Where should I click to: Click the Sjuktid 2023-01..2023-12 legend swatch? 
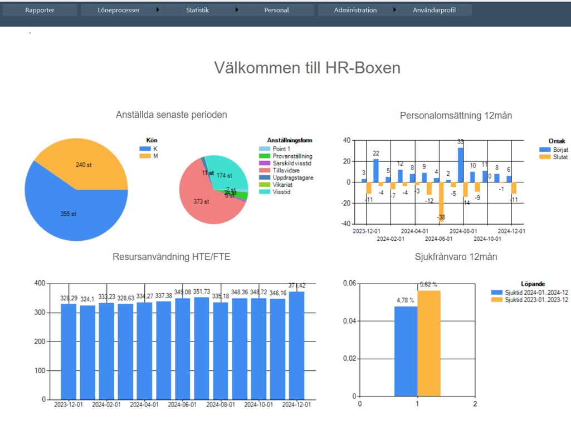point(497,300)
